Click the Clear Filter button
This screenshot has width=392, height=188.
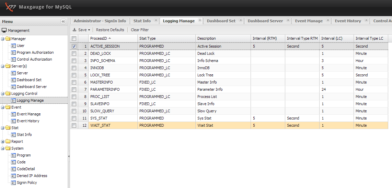(140, 30)
